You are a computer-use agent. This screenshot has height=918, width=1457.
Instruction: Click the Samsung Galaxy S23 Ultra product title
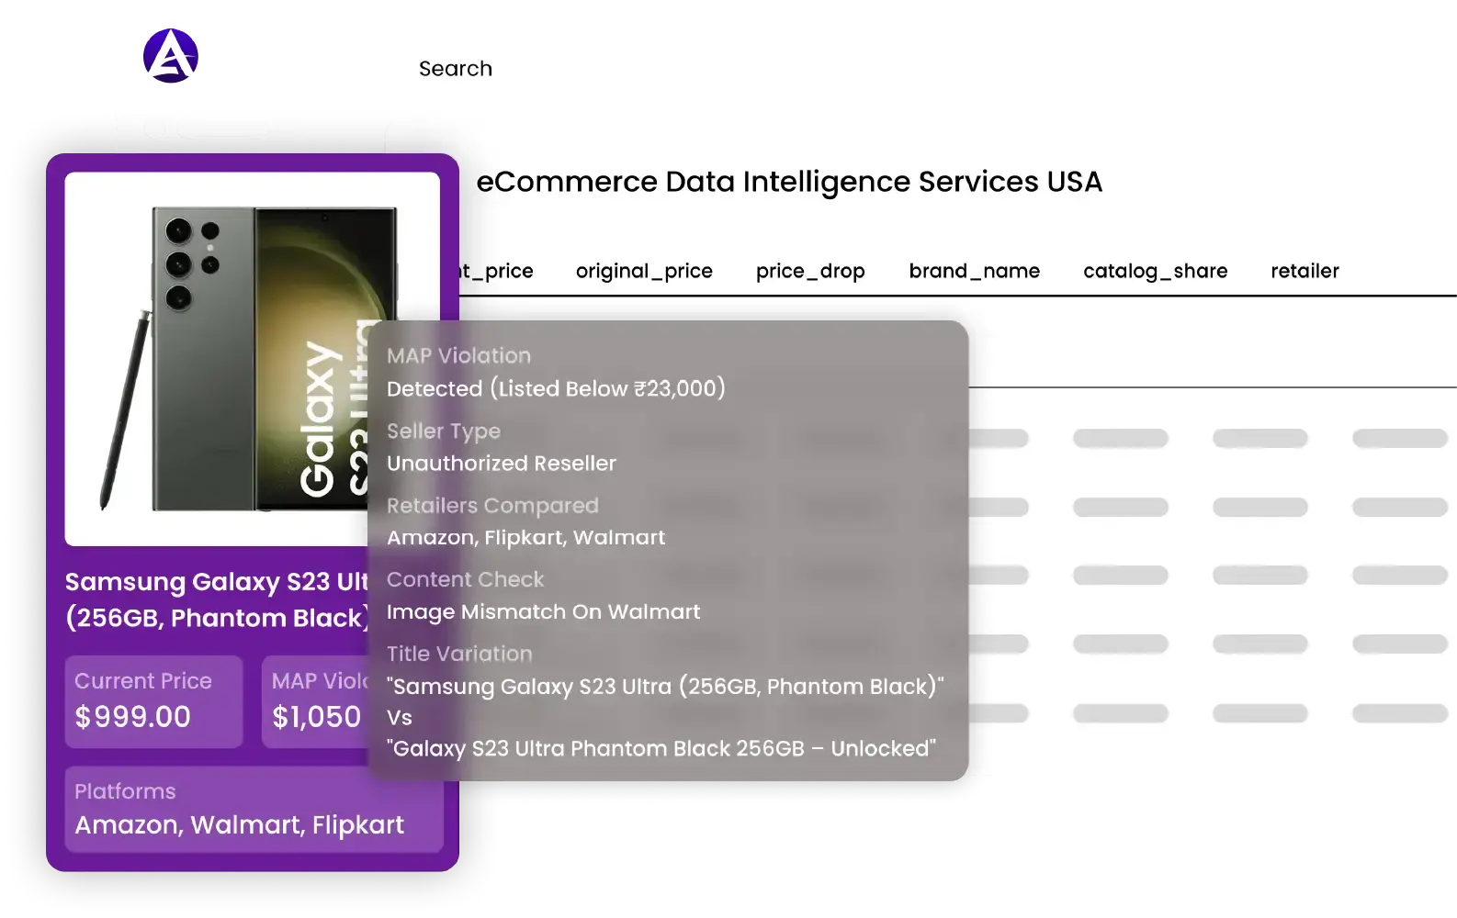tap(217, 599)
